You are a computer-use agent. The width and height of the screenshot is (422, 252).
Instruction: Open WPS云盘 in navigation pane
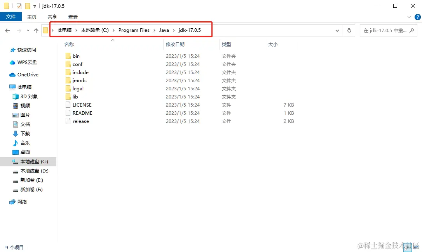27,62
